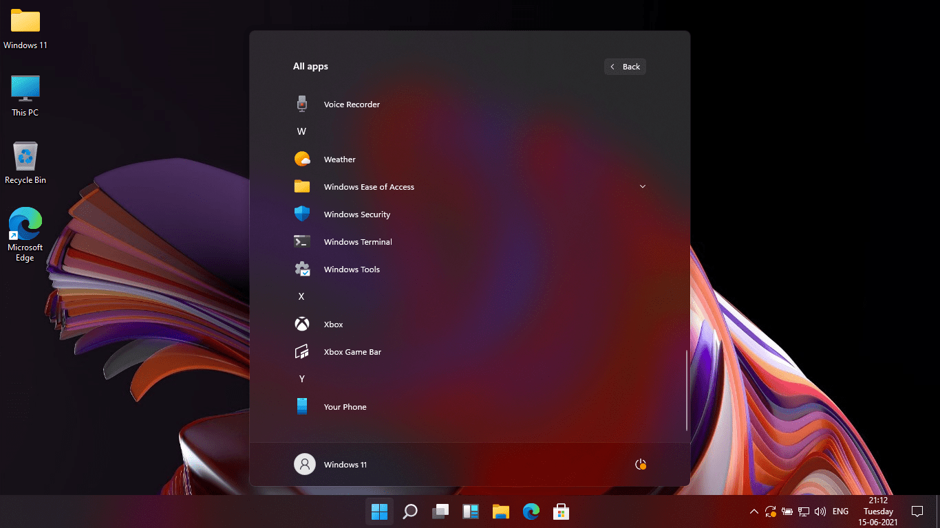
Task: Launch Microsoft Edge from the taskbar
Action: tap(531, 511)
